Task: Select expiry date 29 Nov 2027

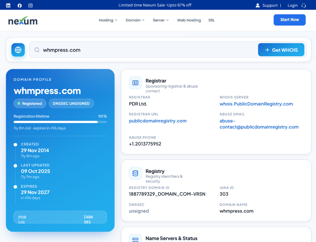Action: point(35,192)
